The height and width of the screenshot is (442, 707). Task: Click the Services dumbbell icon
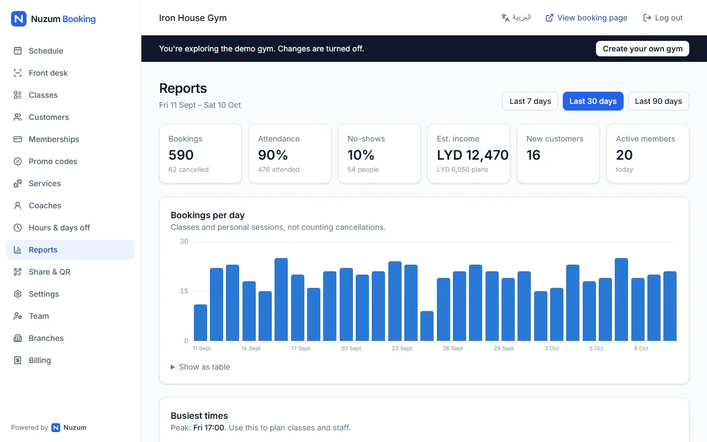[18, 183]
